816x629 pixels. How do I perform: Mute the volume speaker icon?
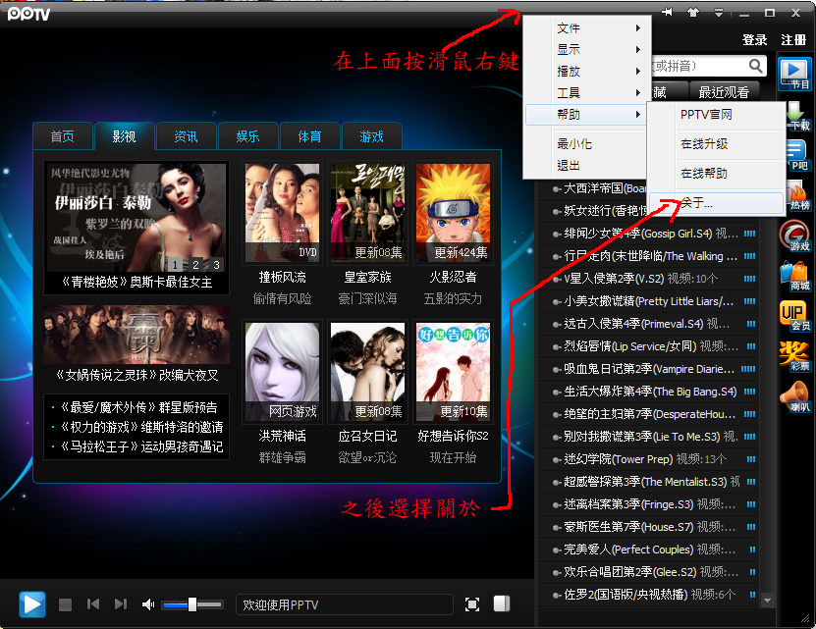point(148,604)
